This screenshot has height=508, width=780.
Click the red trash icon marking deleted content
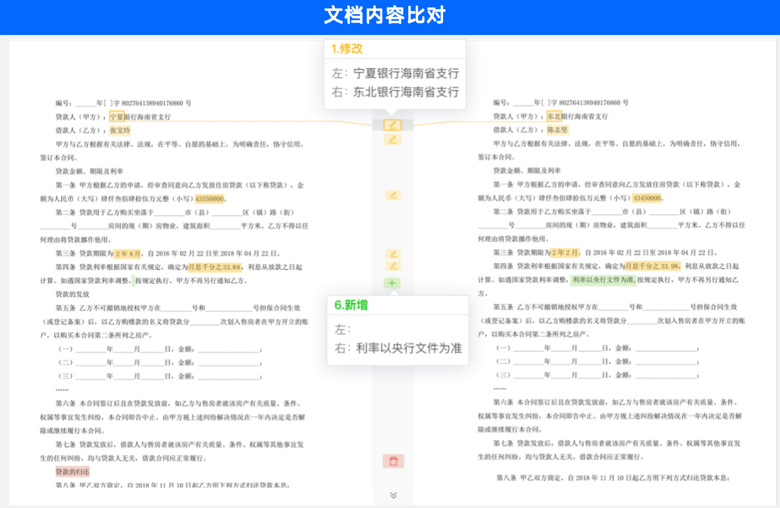tap(392, 461)
